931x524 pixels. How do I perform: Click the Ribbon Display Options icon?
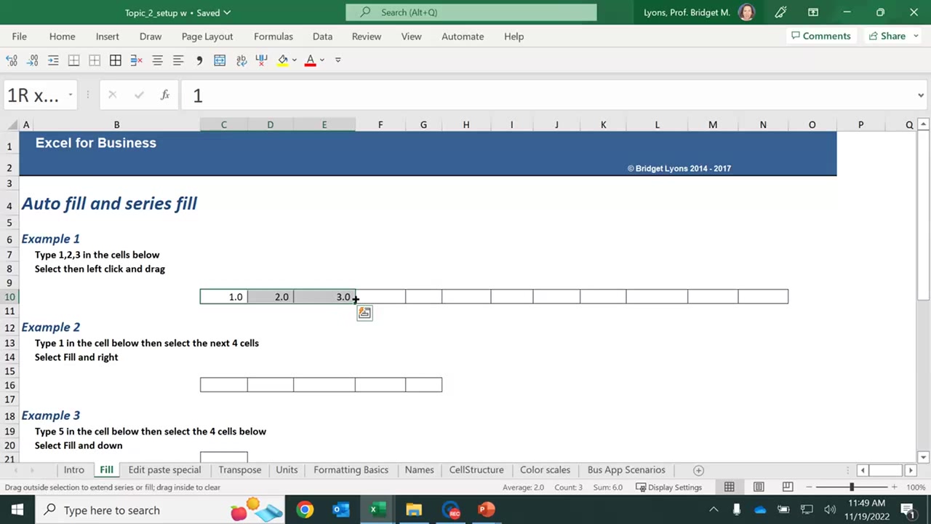pos(813,12)
